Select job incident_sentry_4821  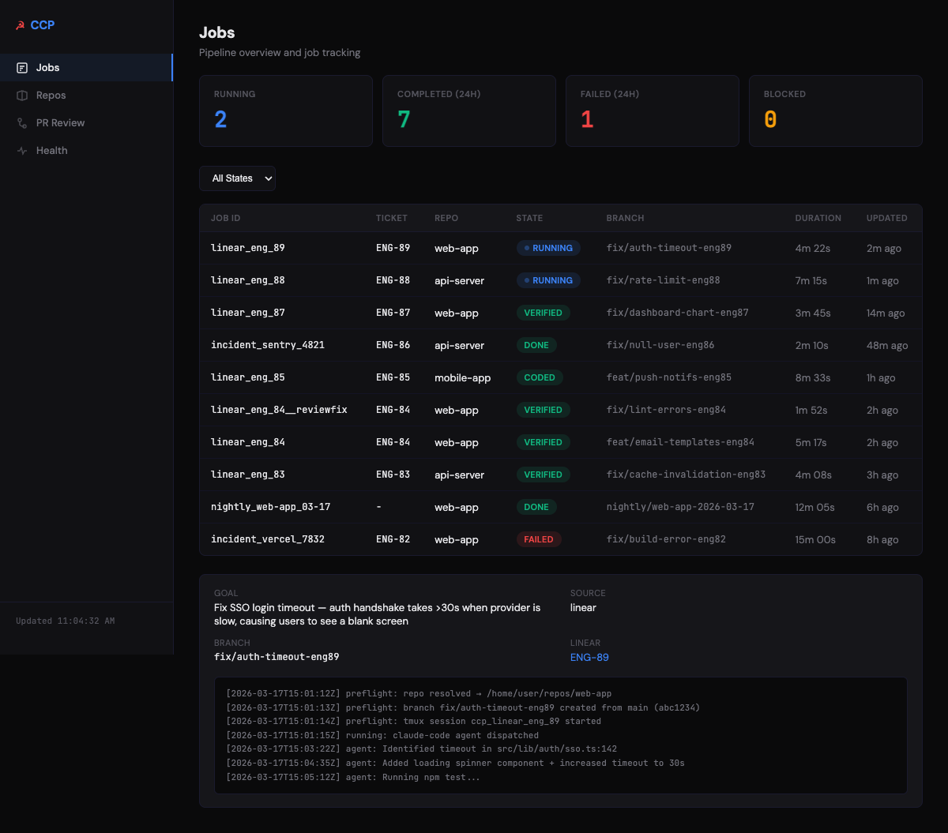click(561, 345)
